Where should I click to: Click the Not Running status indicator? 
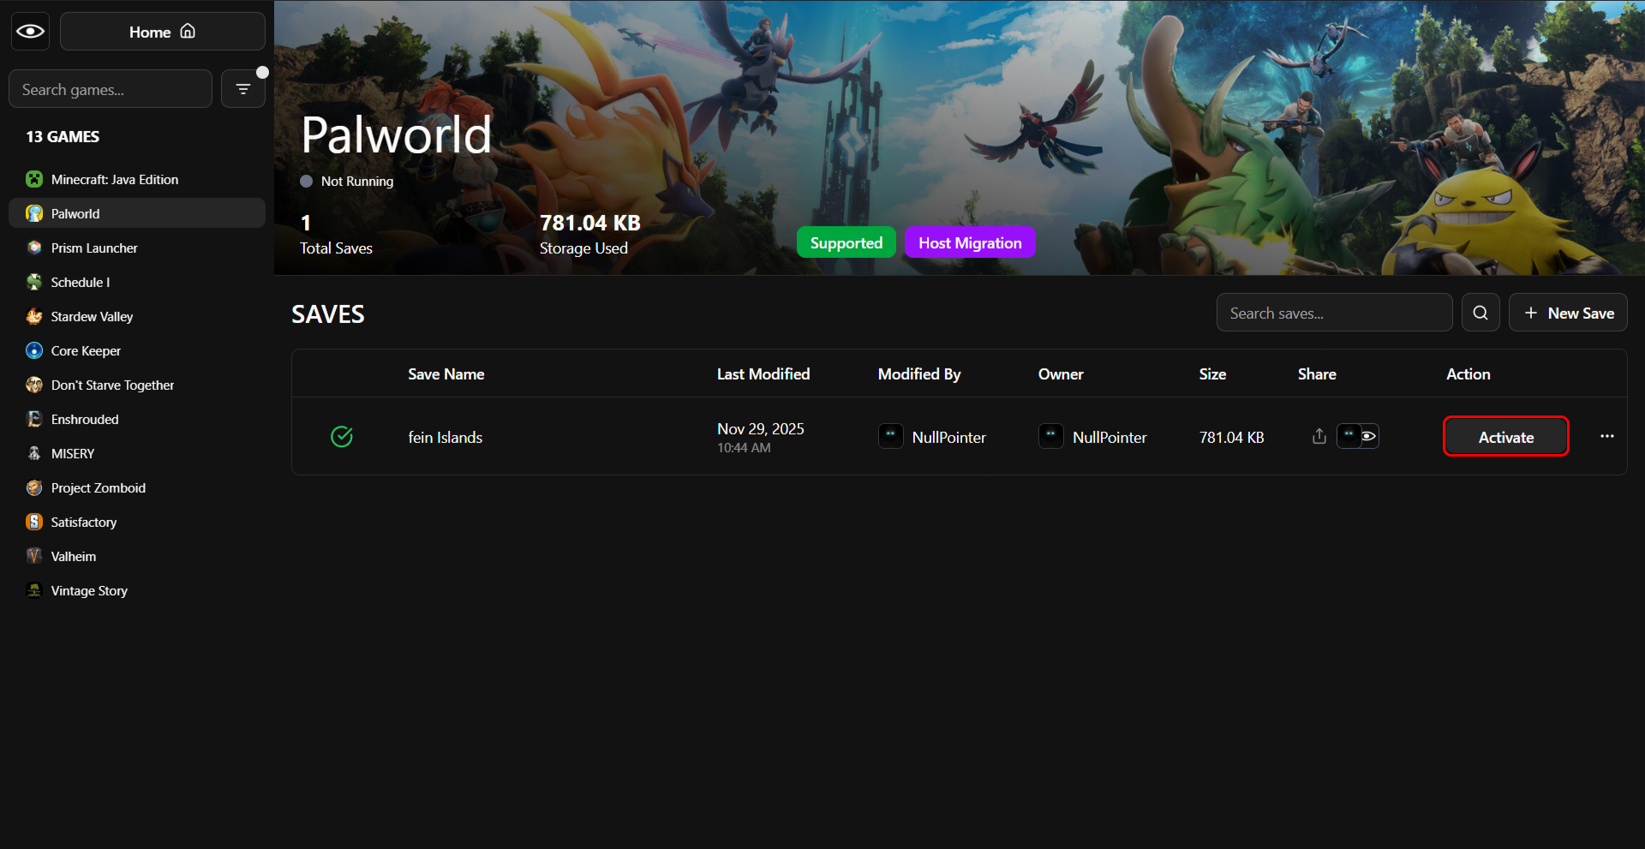click(347, 181)
